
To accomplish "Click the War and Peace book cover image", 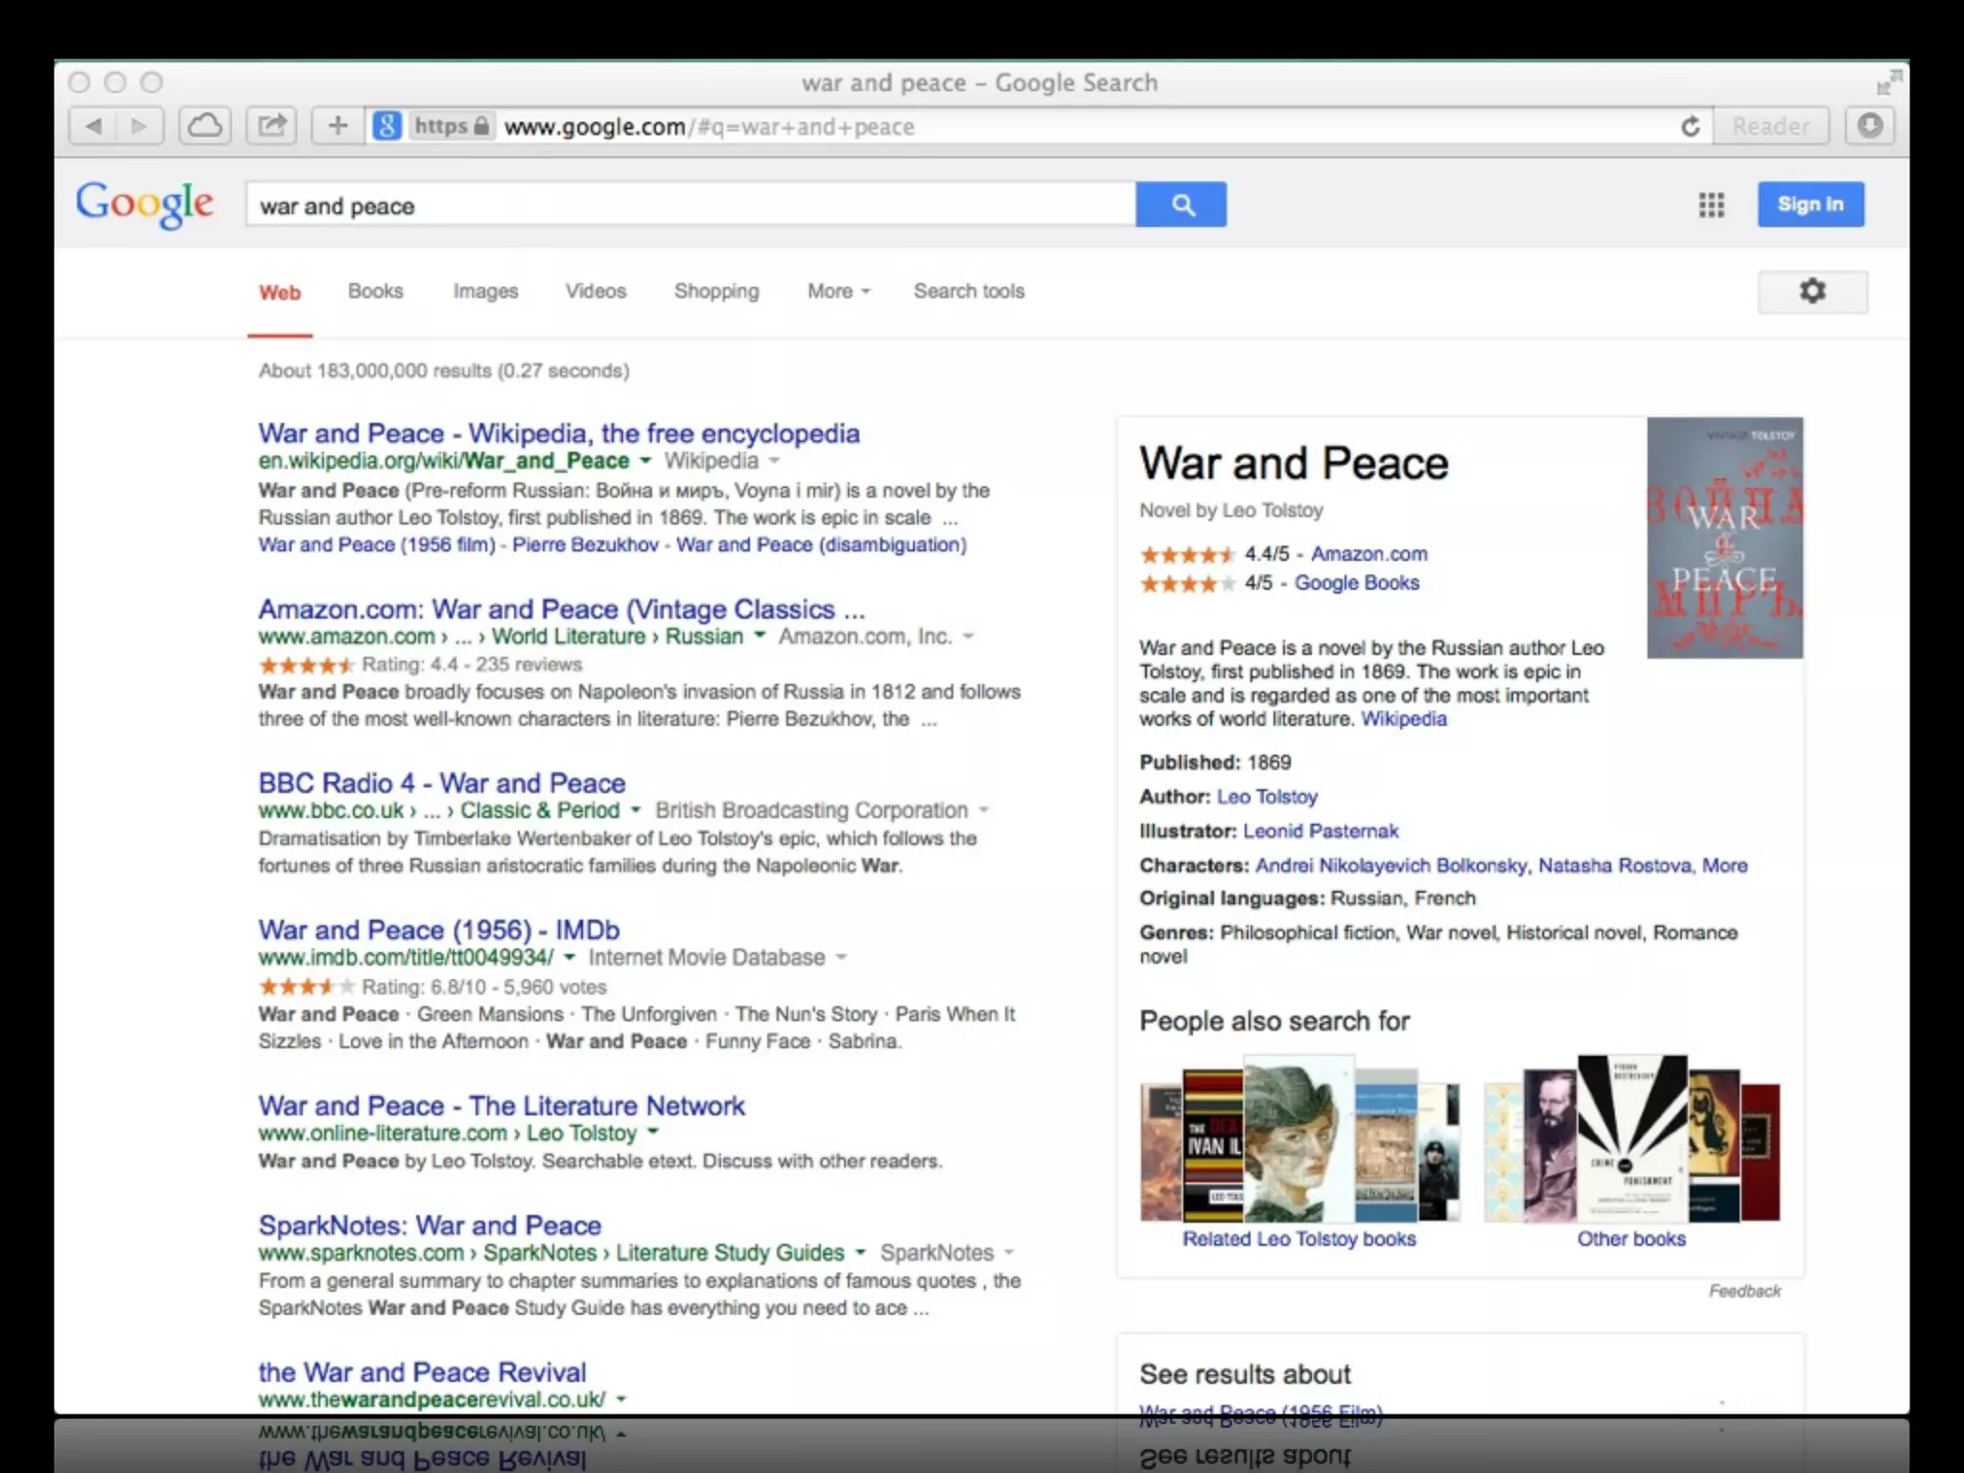I will coord(1724,537).
